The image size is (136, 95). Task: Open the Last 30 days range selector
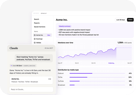121,20
